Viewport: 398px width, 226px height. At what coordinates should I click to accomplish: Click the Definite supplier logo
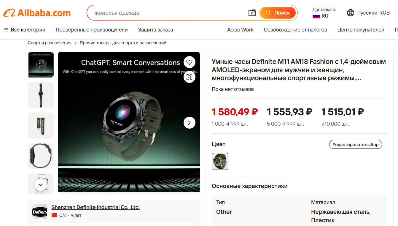40,212
